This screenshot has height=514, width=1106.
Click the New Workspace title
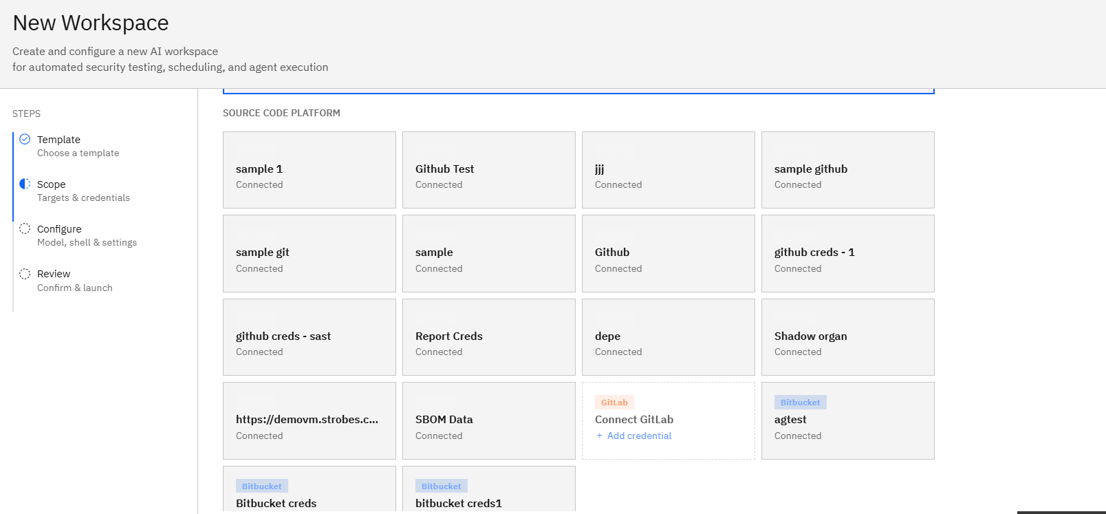coord(91,23)
